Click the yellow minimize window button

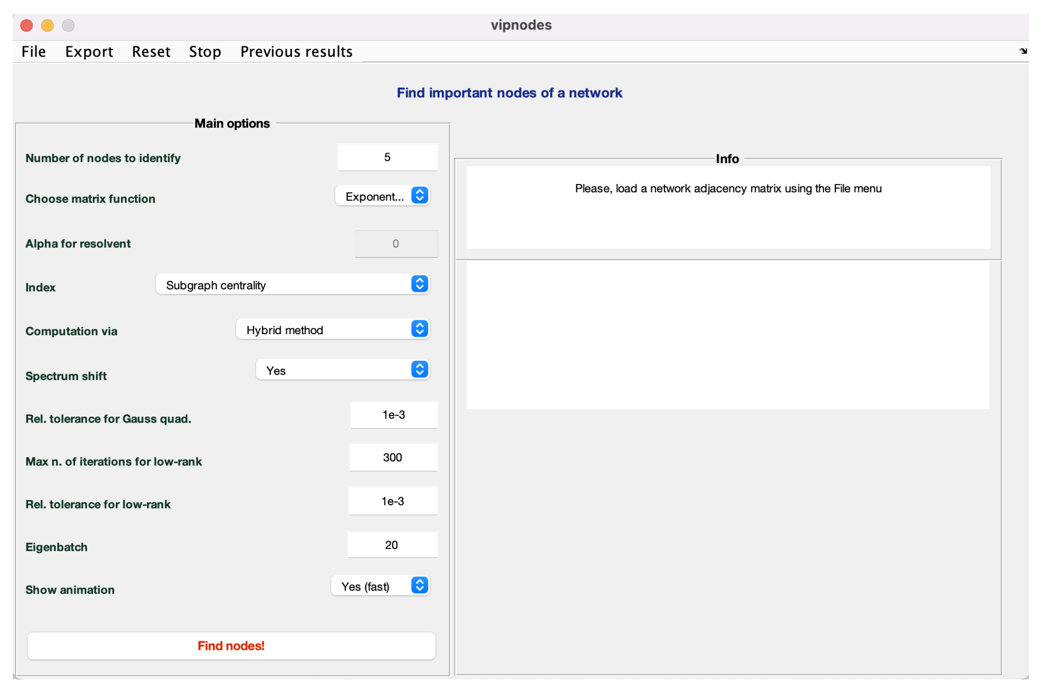(x=47, y=26)
